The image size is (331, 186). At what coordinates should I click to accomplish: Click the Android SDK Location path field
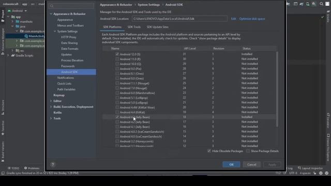click(179, 19)
